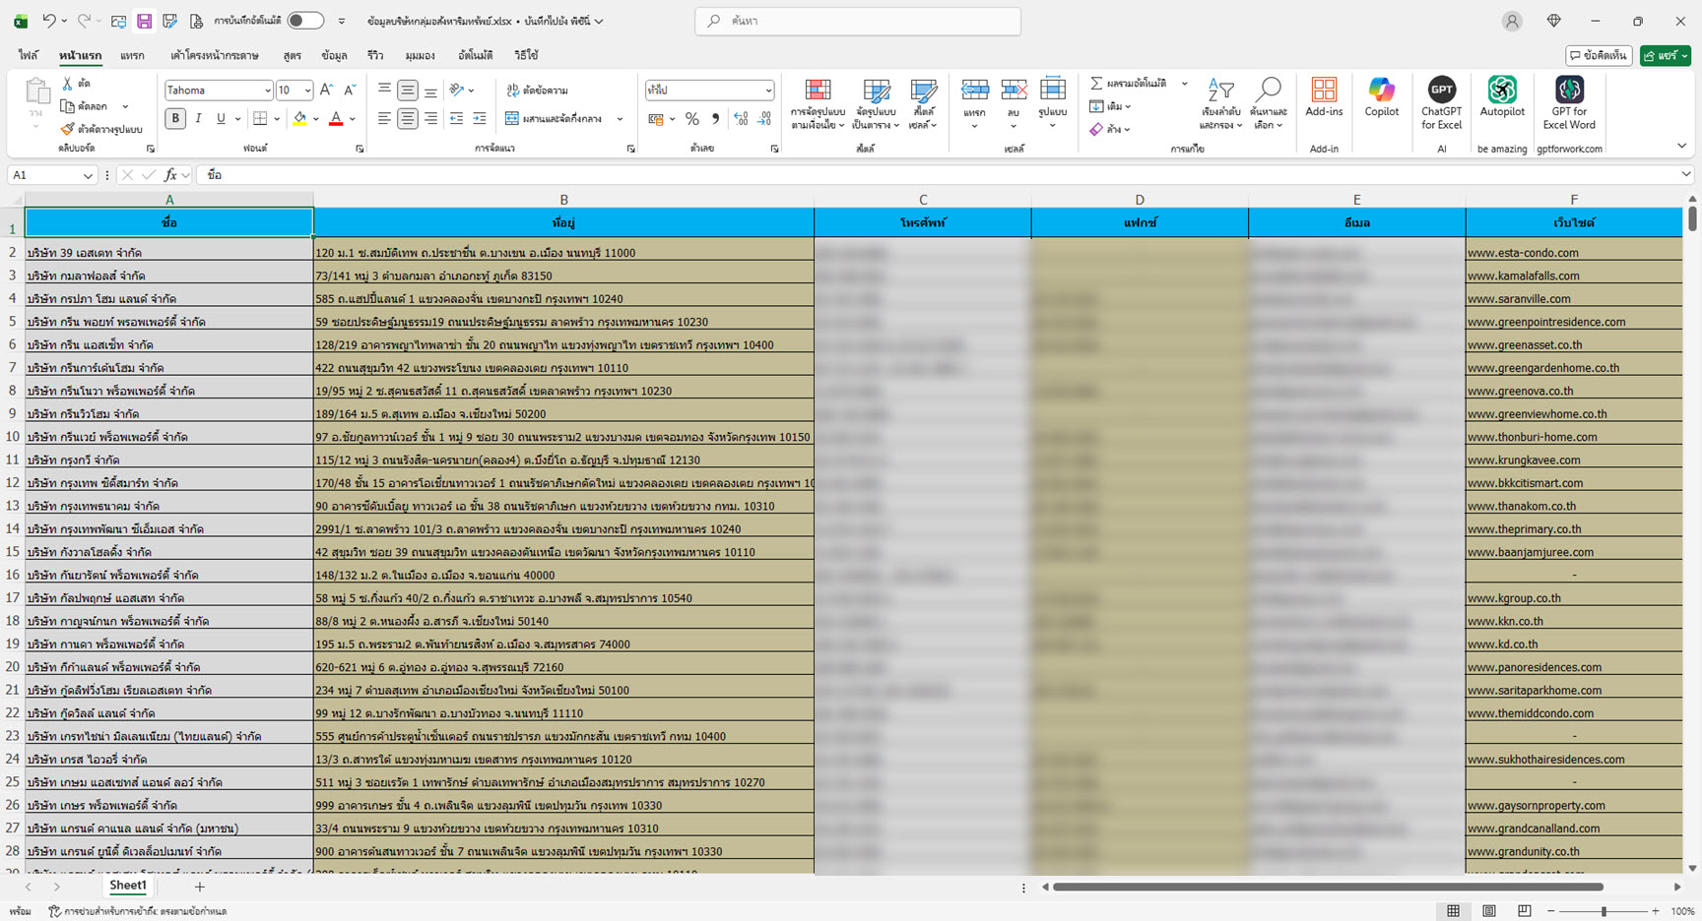
Task: Expand the number format combo box
Action: click(x=768, y=91)
